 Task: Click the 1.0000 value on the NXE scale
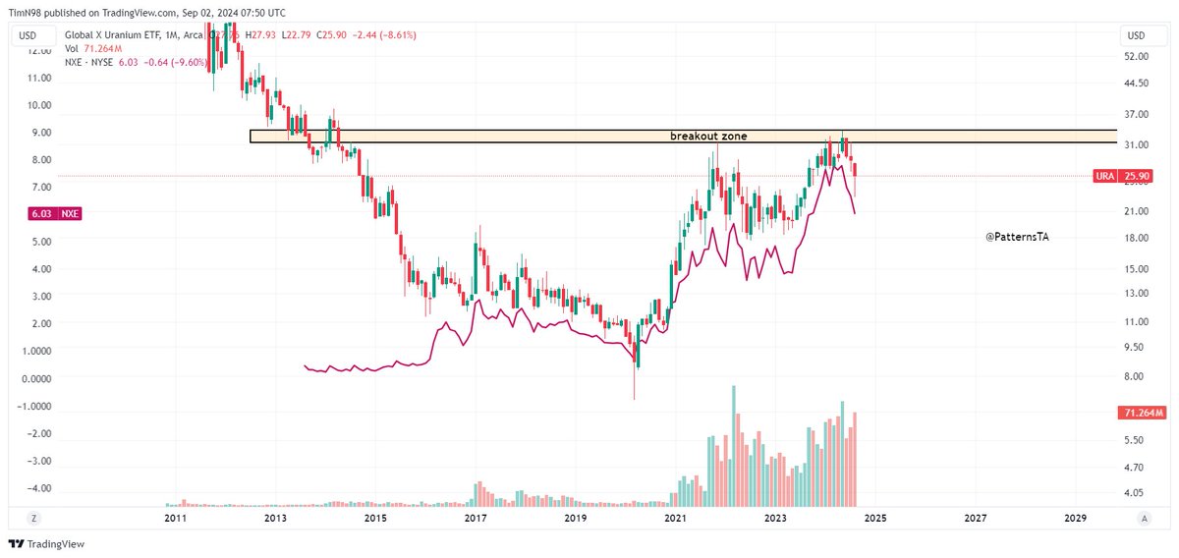pyautogui.click(x=38, y=351)
